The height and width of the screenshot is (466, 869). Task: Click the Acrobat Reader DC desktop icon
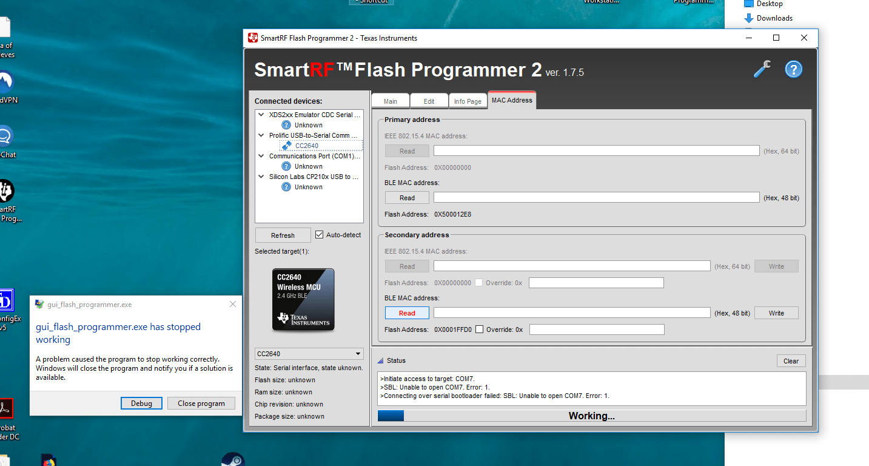click(5, 408)
